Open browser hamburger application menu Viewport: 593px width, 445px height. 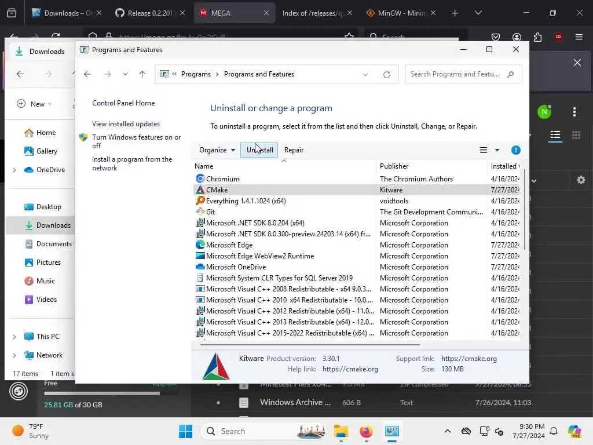(x=579, y=37)
